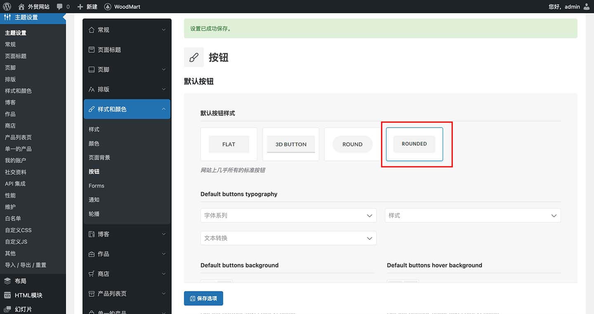Open 性能 sidebar link
Viewport: 594px width, 314px height.
click(10, 195)
